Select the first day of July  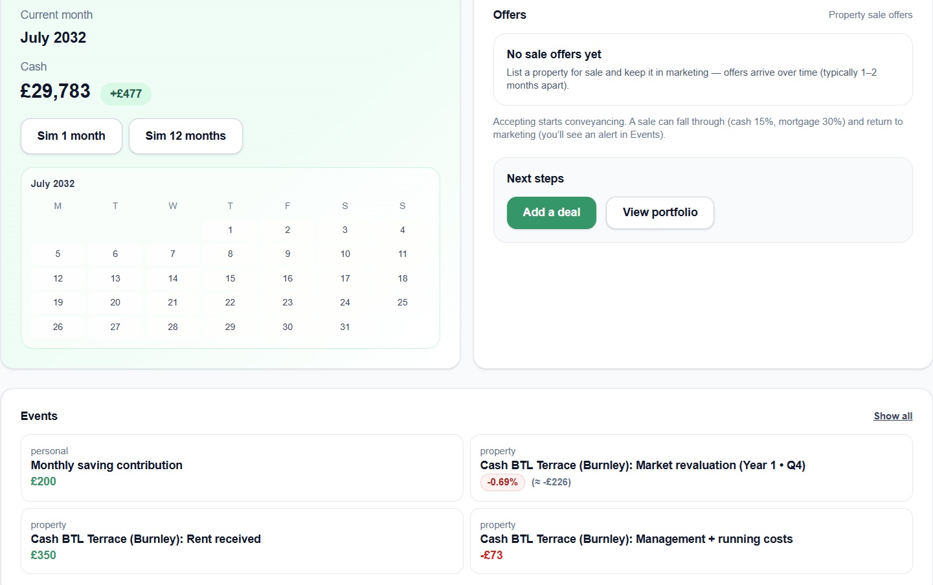[230, 230]
